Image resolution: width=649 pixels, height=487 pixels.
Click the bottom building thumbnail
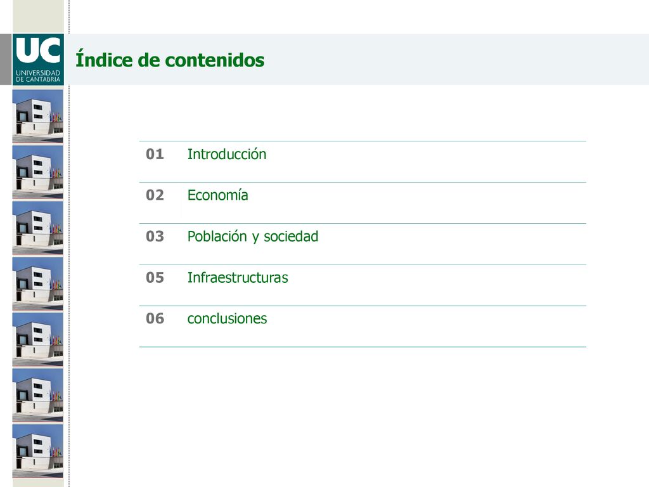coord(37,451)
